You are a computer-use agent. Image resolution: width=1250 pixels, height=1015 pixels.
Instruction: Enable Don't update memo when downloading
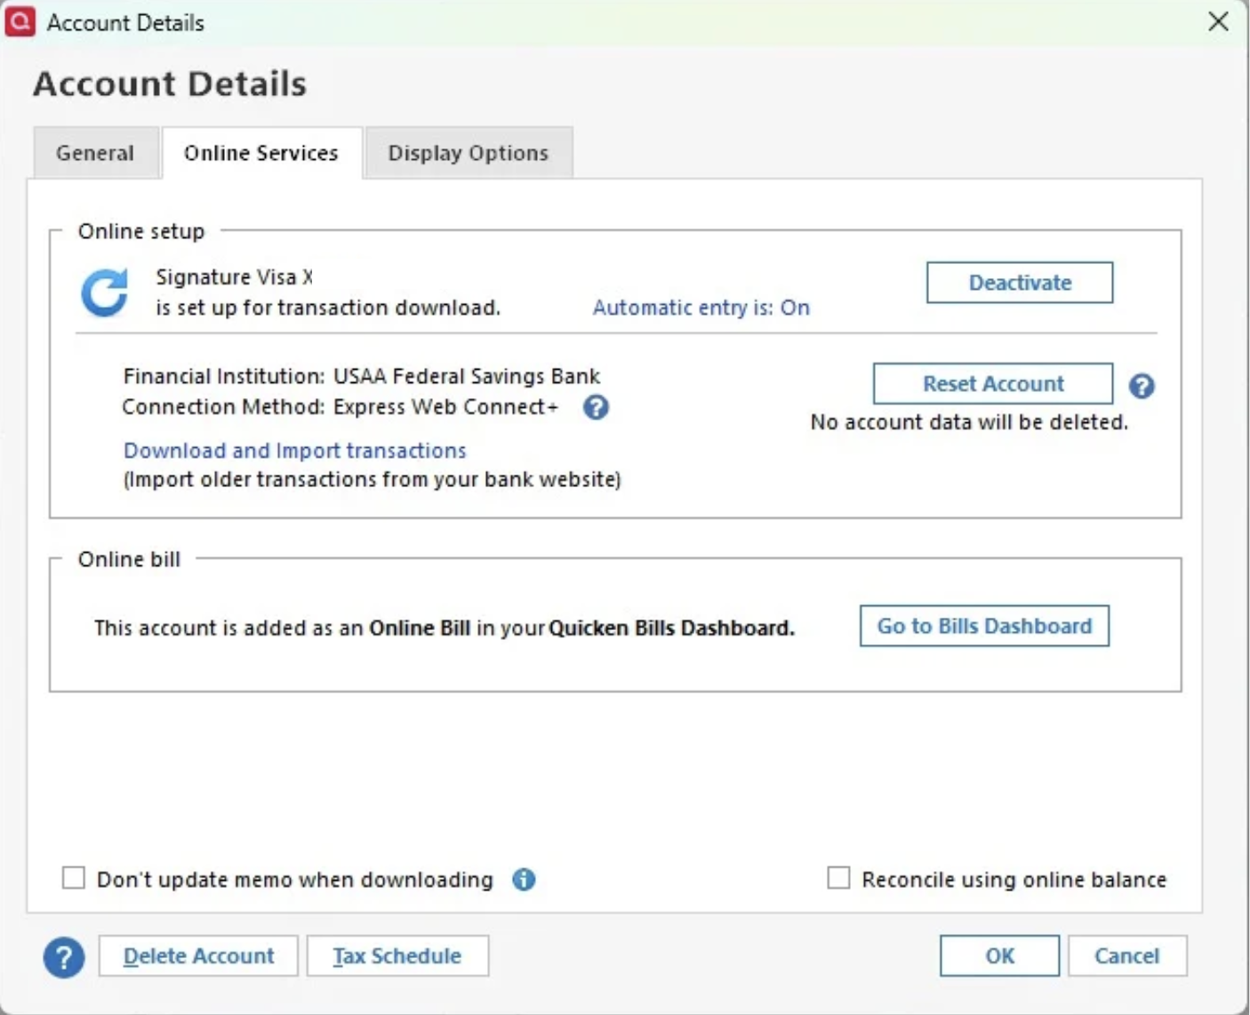click(x=74, y=879)
